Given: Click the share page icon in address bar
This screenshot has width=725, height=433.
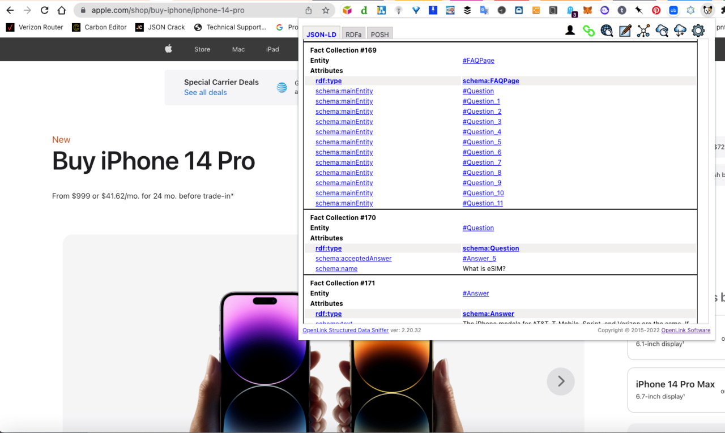Looking at the screenshot, I should coord(309,10).
